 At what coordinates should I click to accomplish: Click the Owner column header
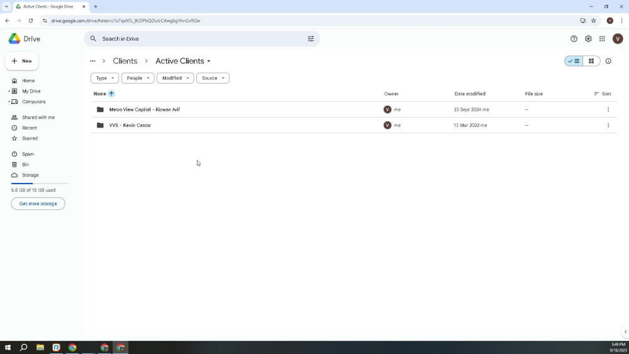[391, 94]
